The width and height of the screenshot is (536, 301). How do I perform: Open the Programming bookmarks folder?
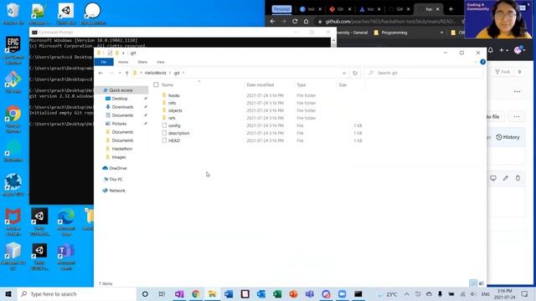[390, 33]
